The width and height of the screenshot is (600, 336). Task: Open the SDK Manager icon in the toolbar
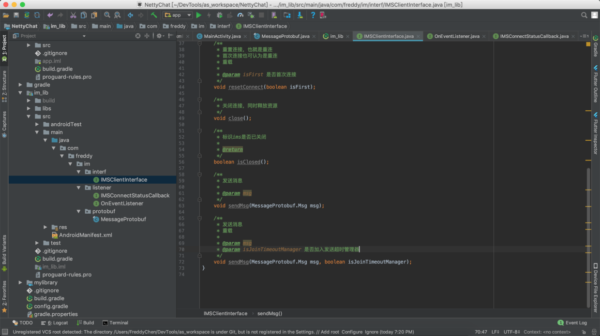click(x=299, y=15)
